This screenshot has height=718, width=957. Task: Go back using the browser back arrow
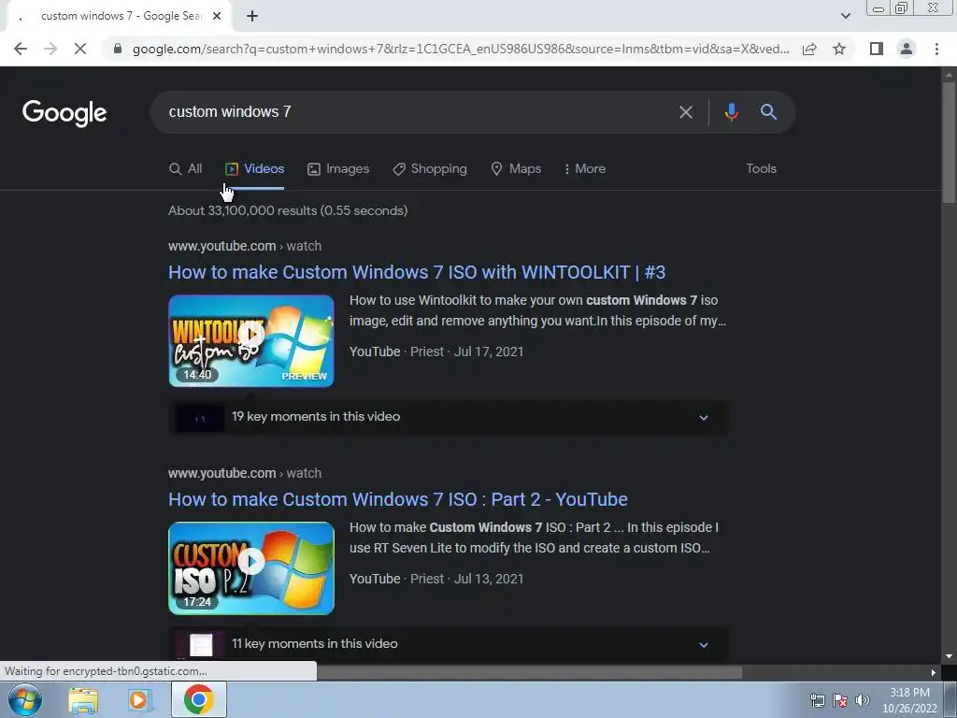tap(21, 49)
